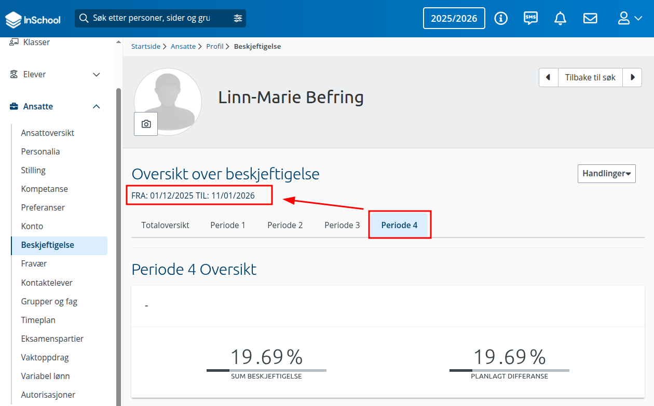Open Konto in sidebar
654x406 pixels.
32,226
